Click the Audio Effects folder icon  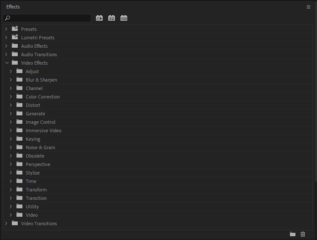tap(15, 46)
